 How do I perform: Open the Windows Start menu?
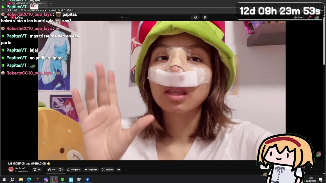click(x=4, y=180)
